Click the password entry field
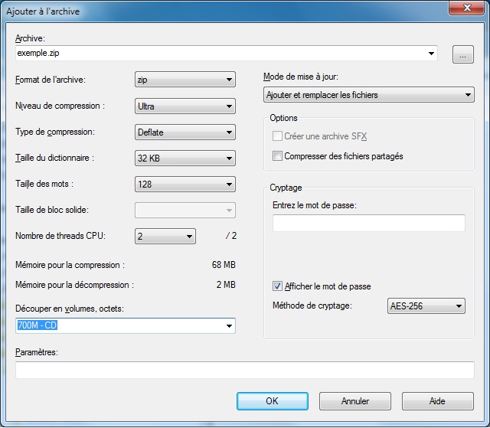 pyautogui.click(x=368, y=223)
